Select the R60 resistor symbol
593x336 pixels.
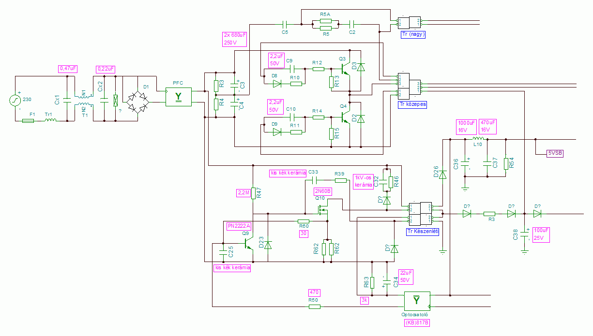[x=304, y=220]
